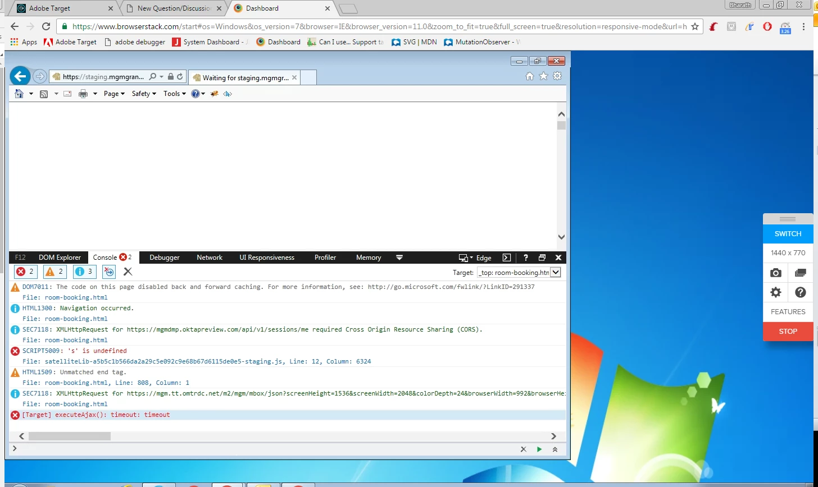Open dev tools help question mark
The width and height of the screenshot is (818, 487).
[x=526, y=258]
